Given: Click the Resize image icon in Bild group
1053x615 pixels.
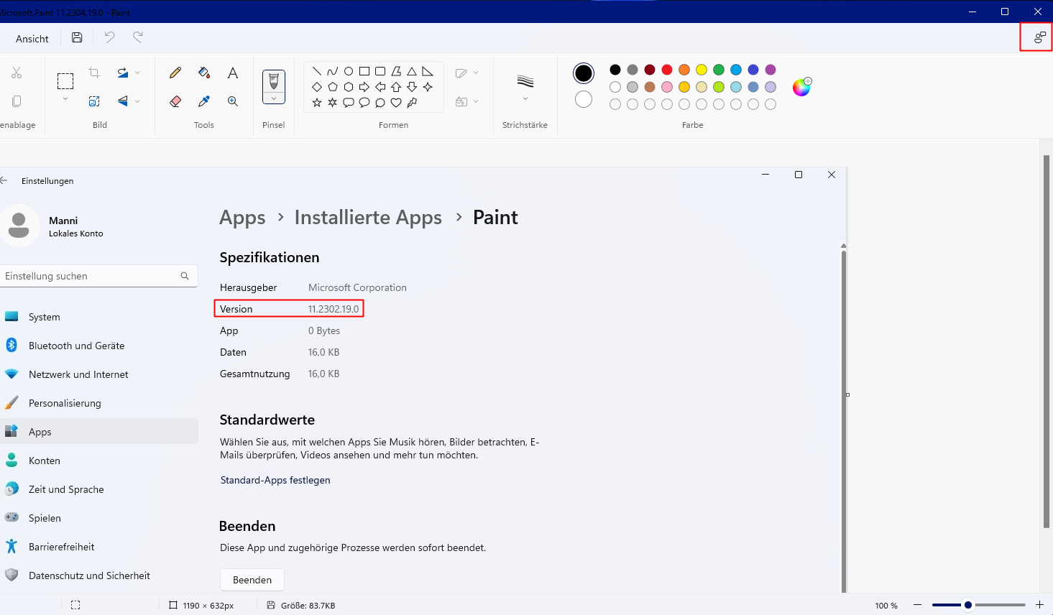Looking at the screenshot, I should [94, 101].
